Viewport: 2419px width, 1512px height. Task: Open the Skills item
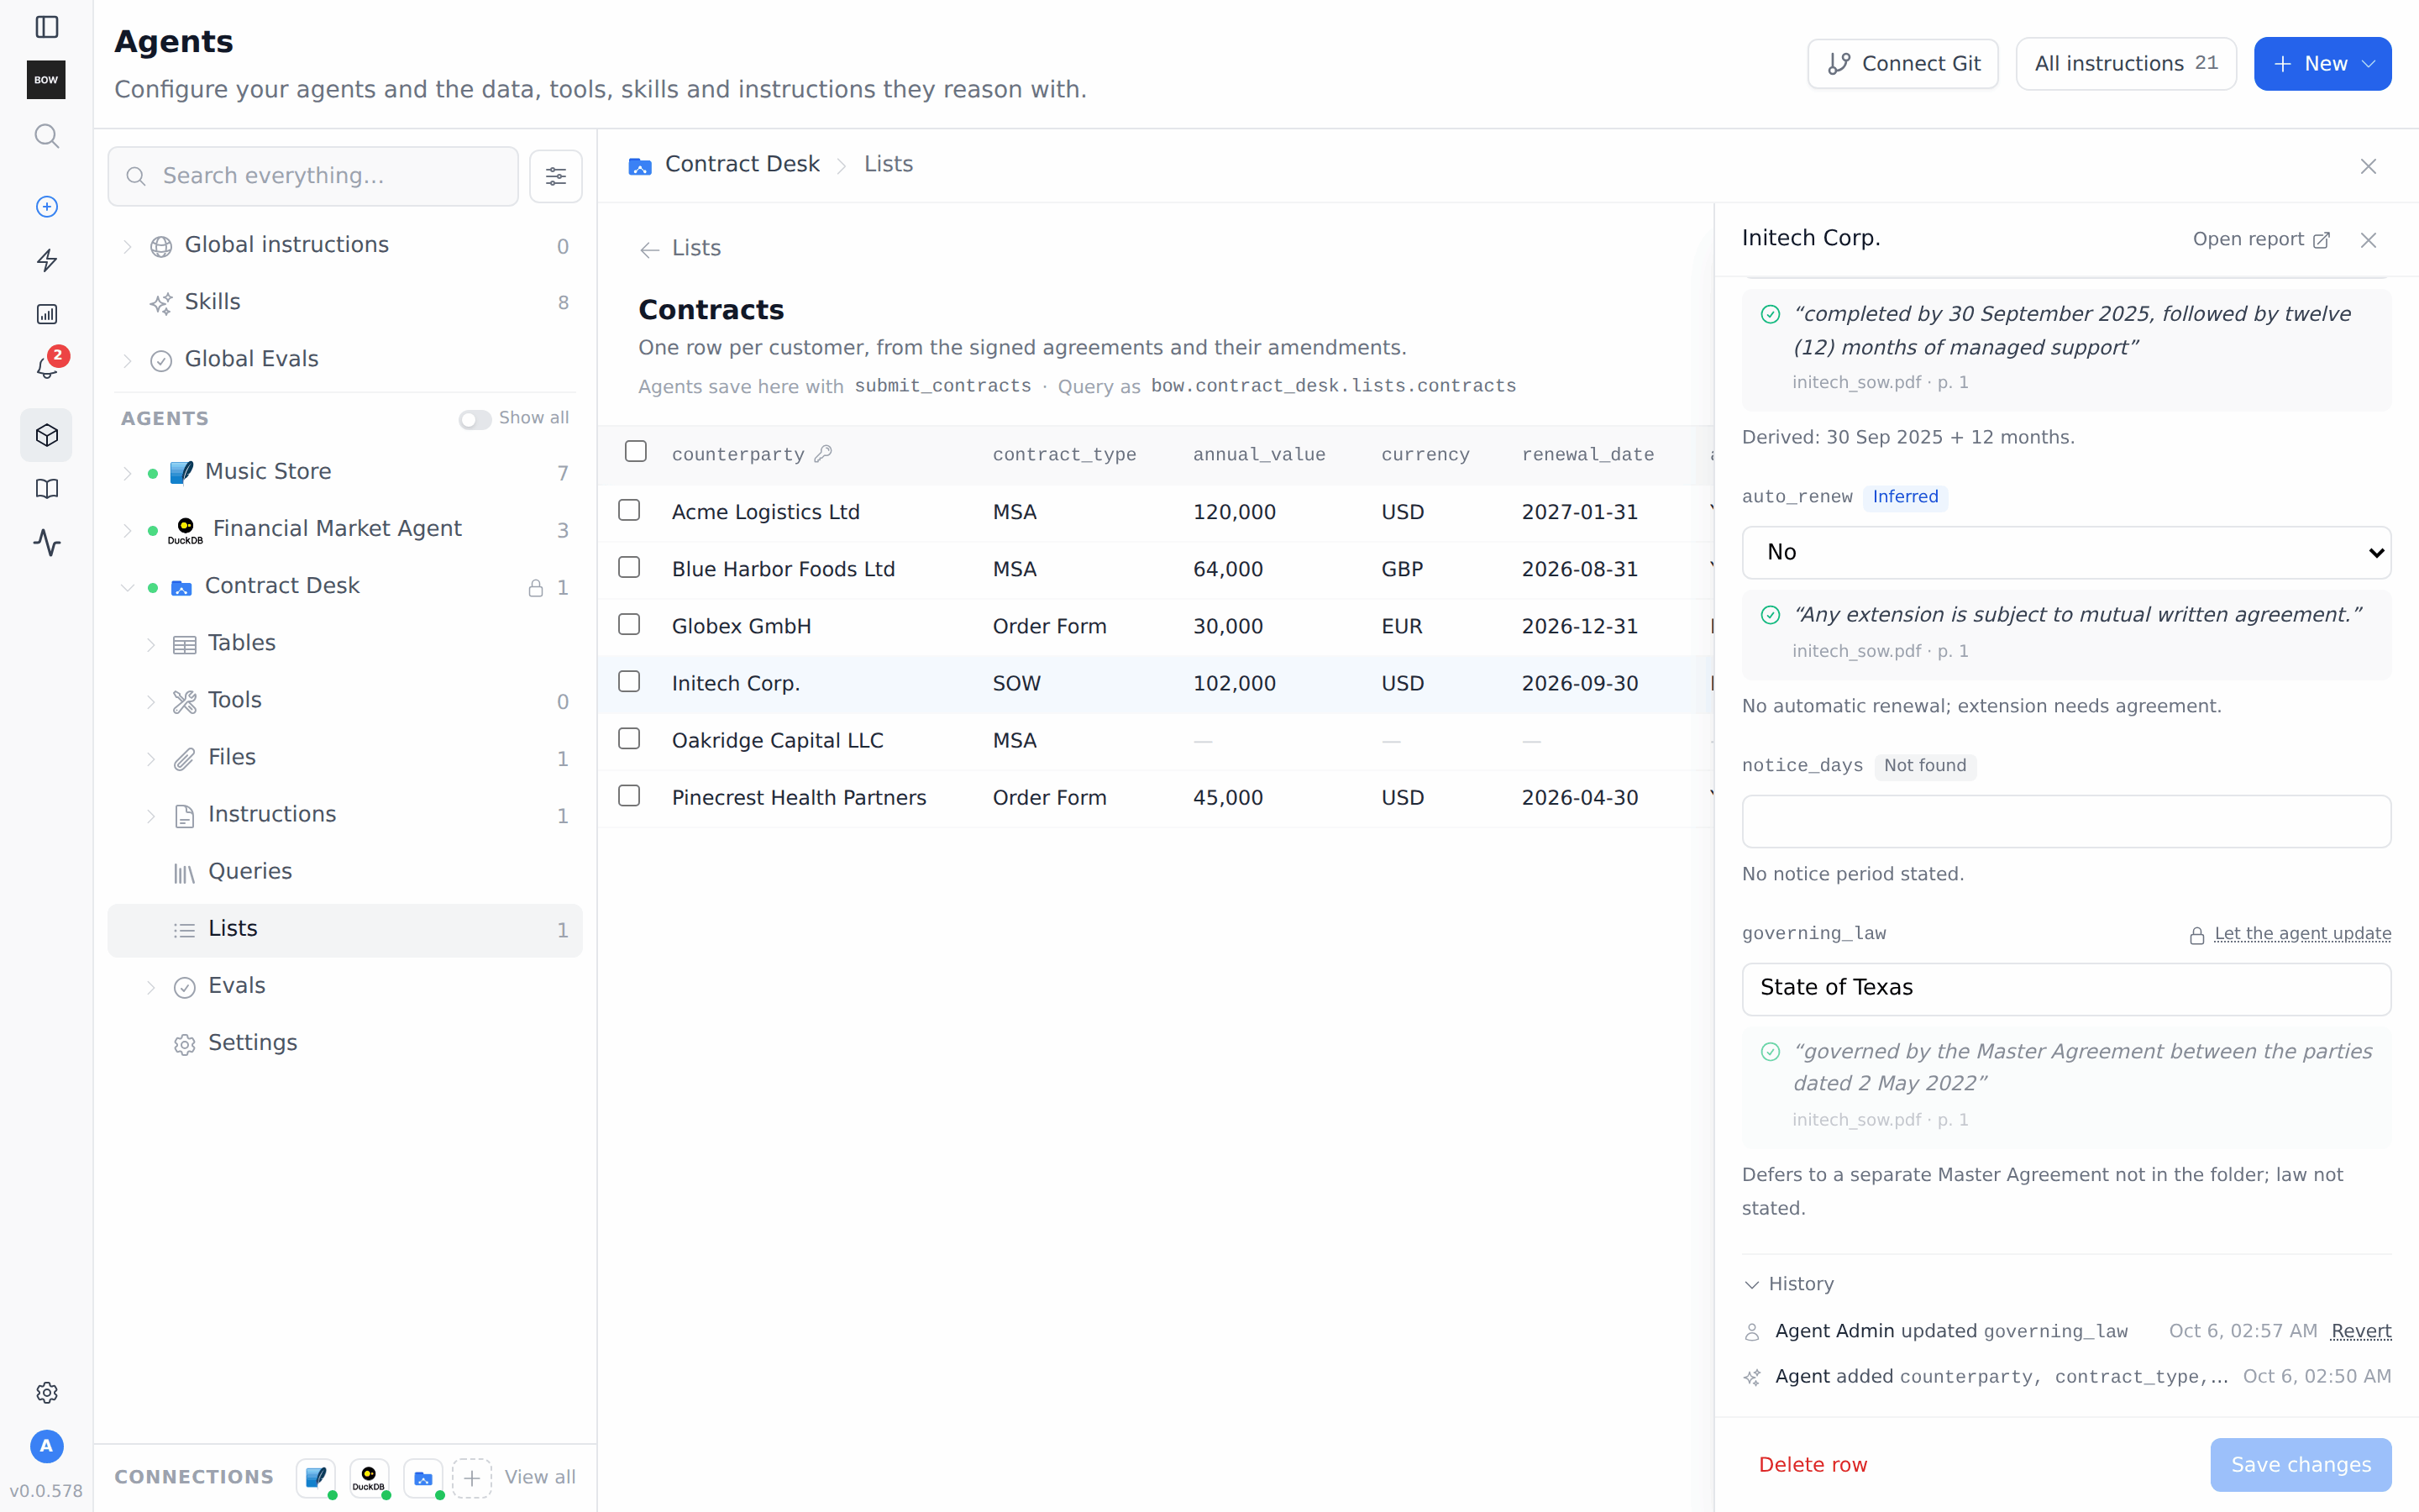[345, 303]
